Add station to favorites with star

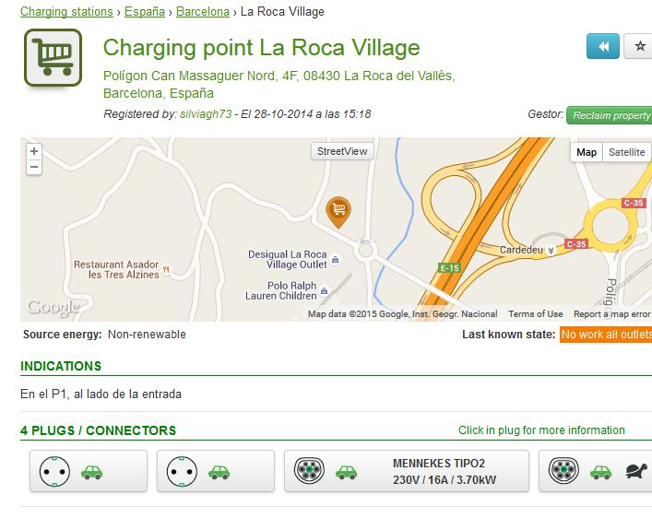[638, 46]
